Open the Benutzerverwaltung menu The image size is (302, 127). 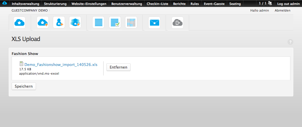click(126, 4)
